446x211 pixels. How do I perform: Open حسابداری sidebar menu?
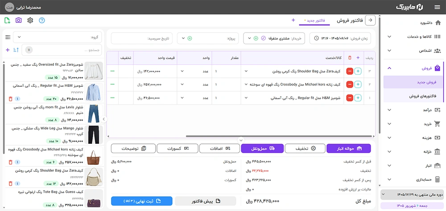click(413, 179)
